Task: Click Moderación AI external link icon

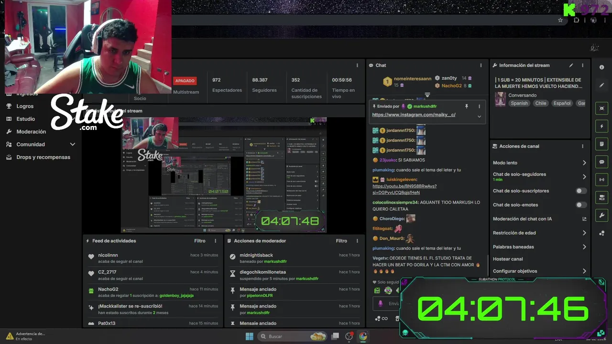Action: (x=584, y=219)
